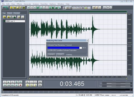The image size is (134, 97).
Task: Switch to the Favorites tab in side panel
Action: pyautogui.click(x=17, y=13)
